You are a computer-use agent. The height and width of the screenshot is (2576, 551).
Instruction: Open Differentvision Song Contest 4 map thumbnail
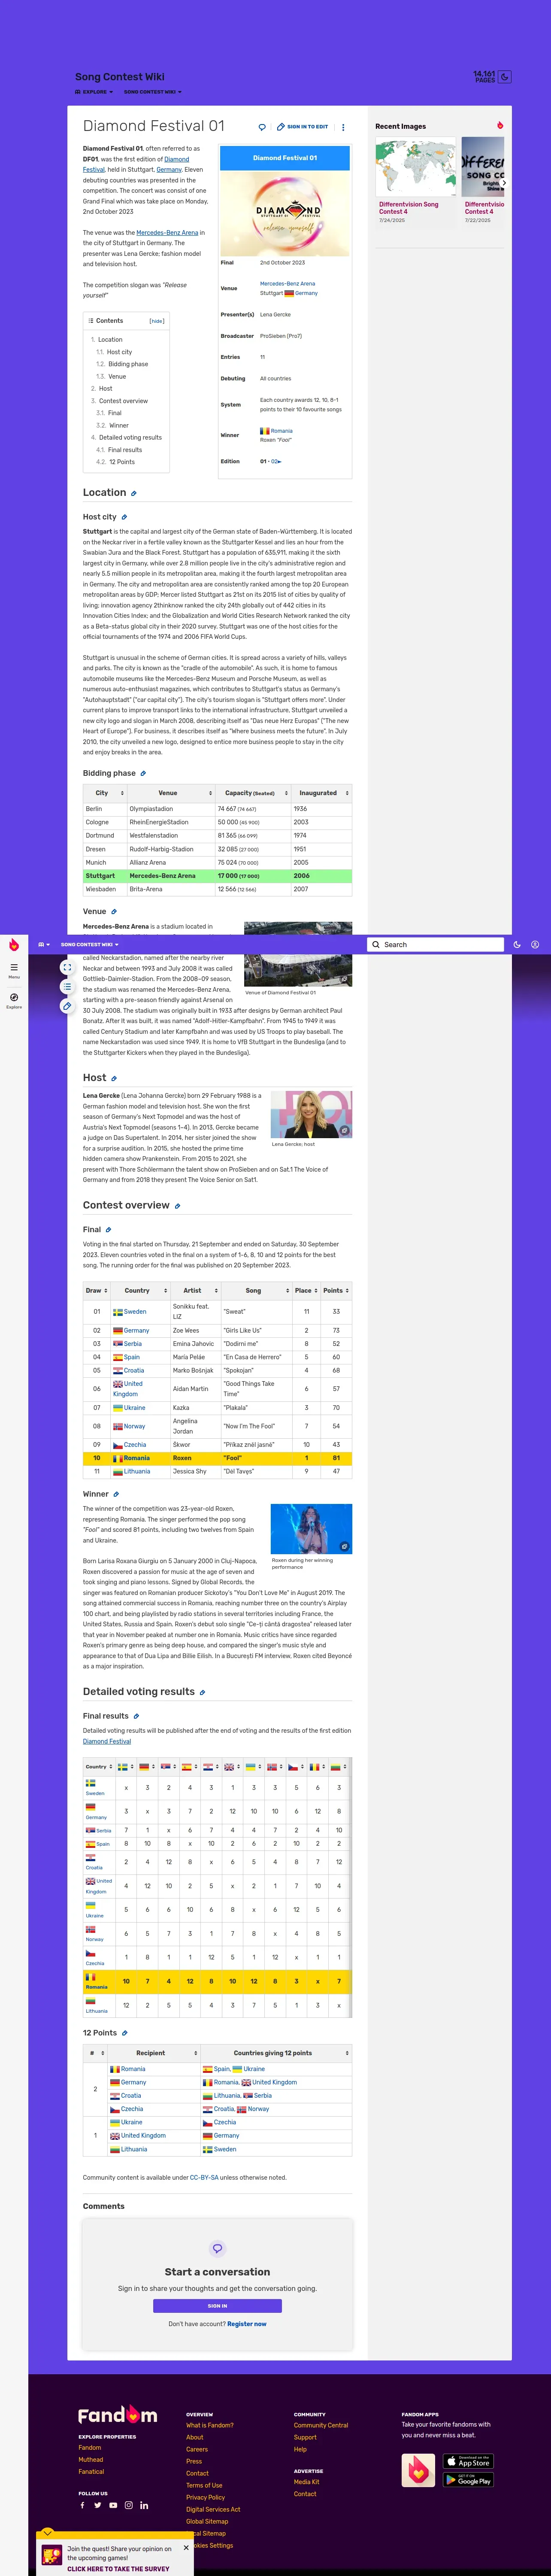(x=416, y=166)
